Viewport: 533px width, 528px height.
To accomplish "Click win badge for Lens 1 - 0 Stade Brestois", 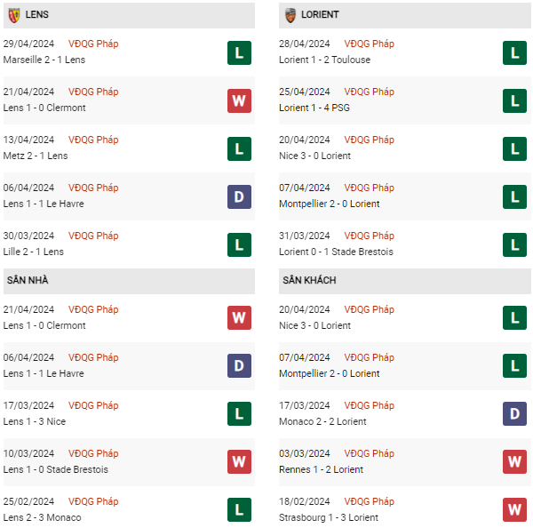I will [x=239, y=462].
